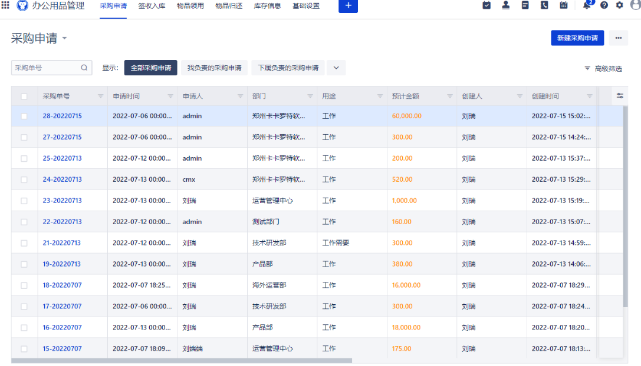Open the task checklist calendar icon
Image resolution: width=641 pixels, height=366 pixels.
[486, 5]
